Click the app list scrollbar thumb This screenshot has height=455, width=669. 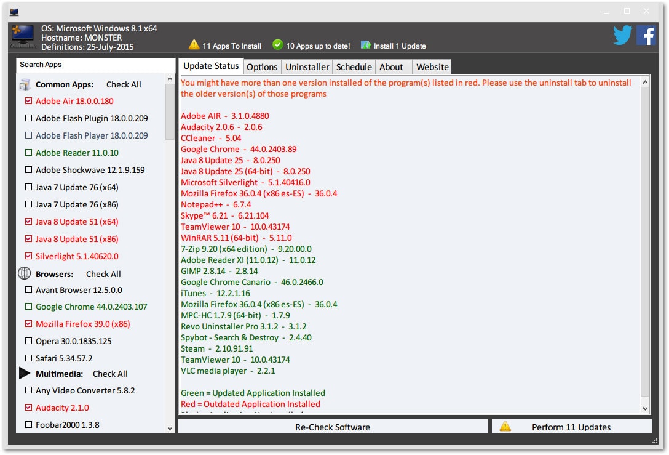(170, 112)
